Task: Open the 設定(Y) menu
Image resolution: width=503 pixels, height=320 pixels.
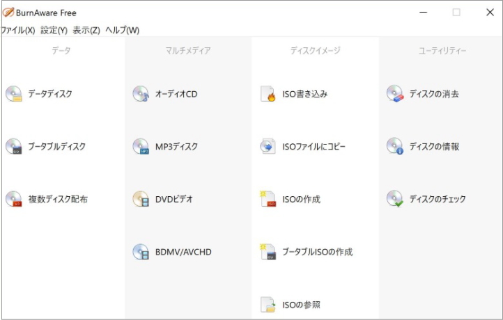Action: tap(54, 31)
